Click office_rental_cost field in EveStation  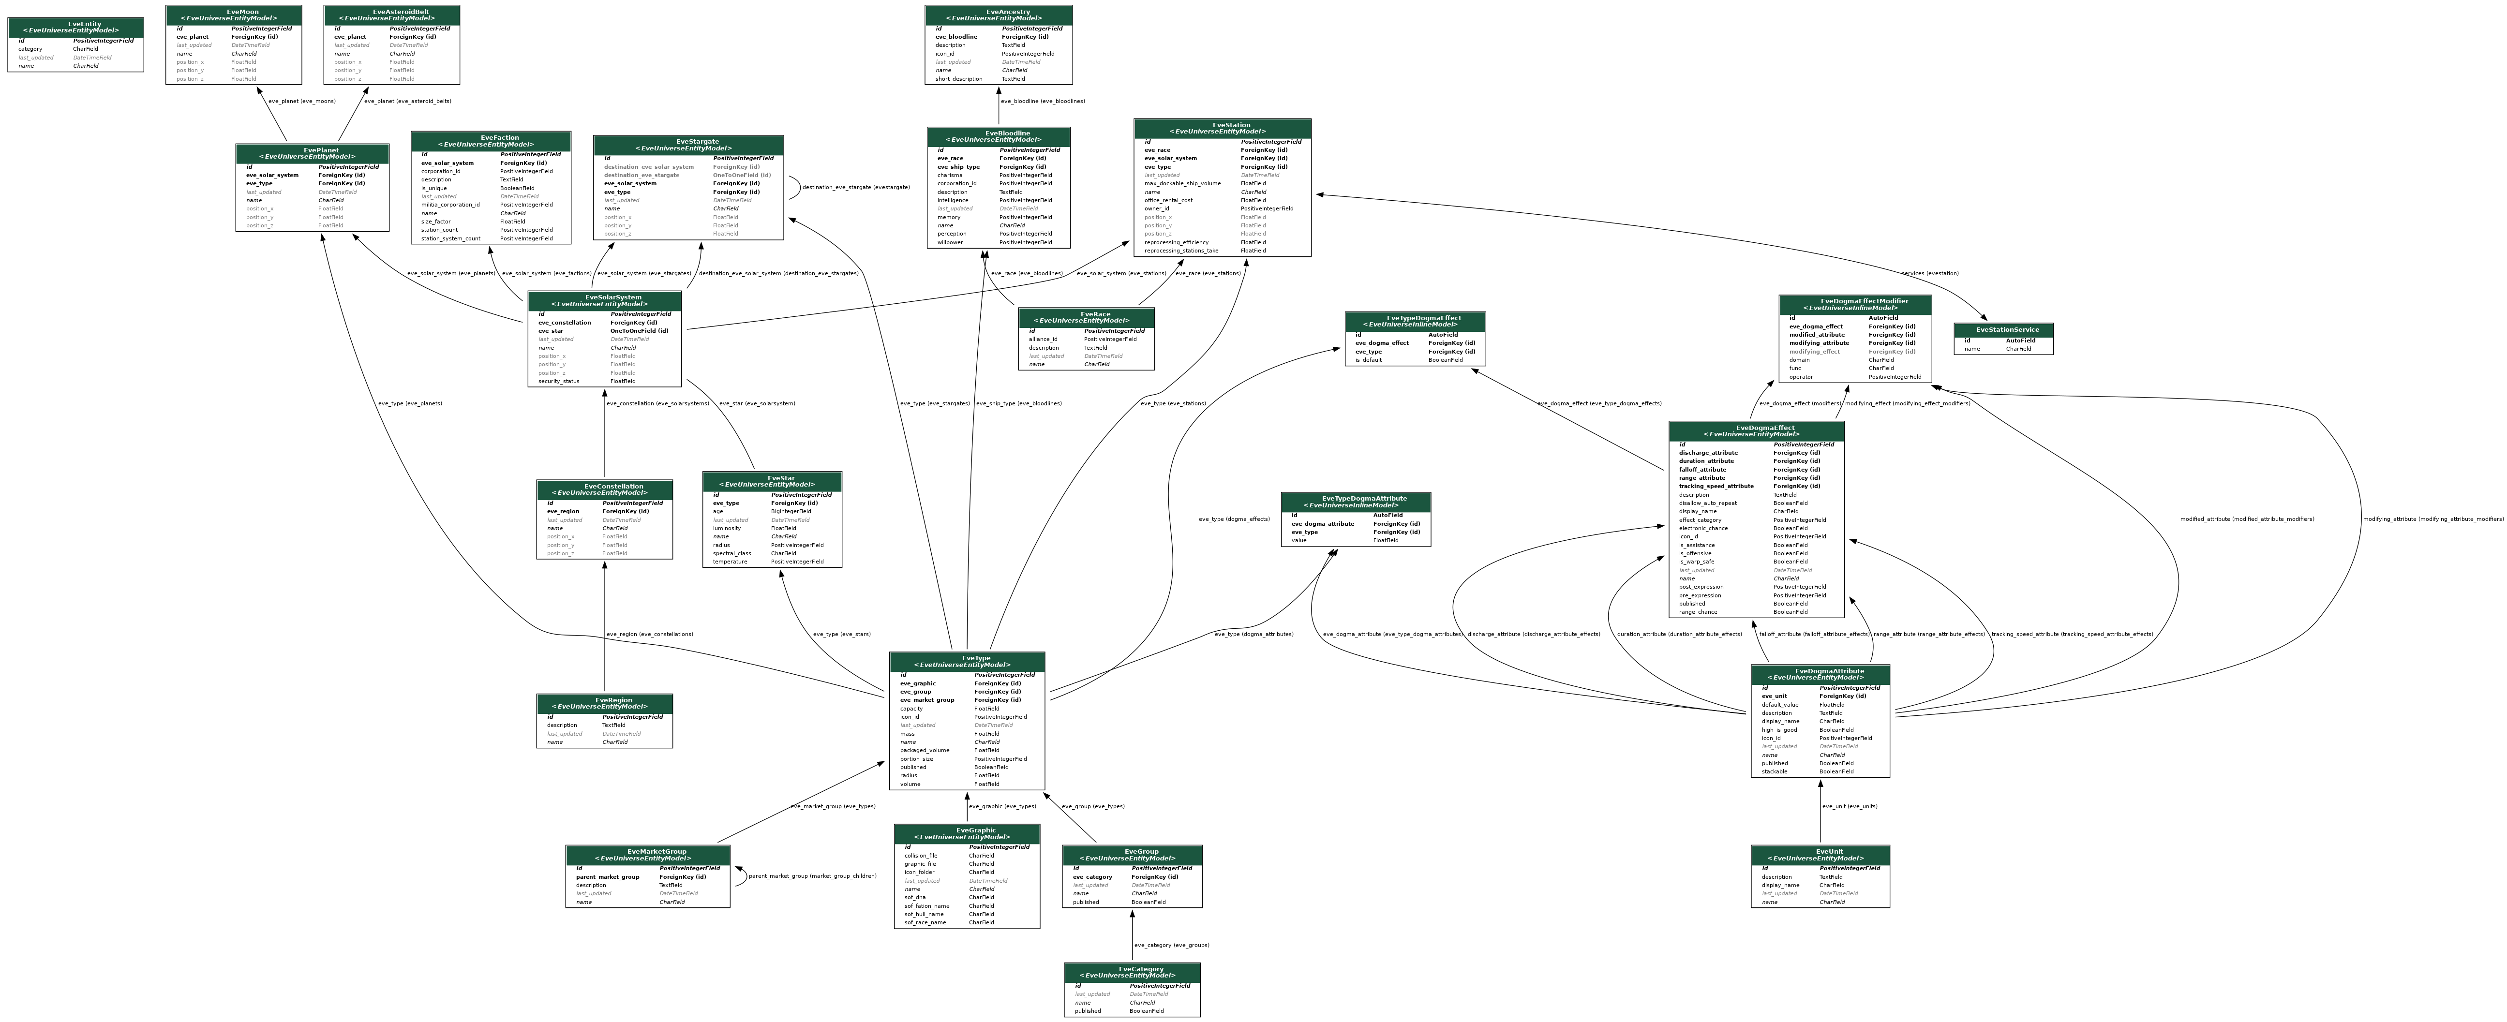click(1223, 201)
